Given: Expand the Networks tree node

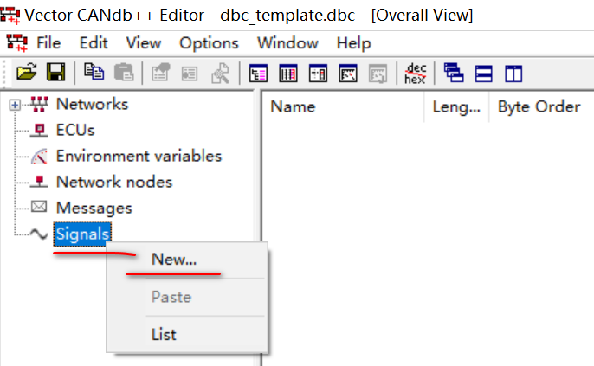Looking at the screenshot, I should (15, 105).
